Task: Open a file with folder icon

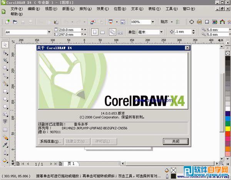Action: [x=15, y=22]
